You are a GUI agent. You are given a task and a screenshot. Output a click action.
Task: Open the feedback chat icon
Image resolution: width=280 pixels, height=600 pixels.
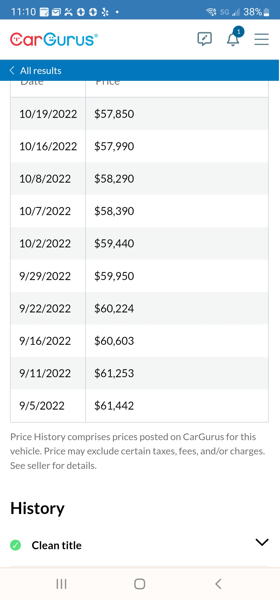[205, 39]
